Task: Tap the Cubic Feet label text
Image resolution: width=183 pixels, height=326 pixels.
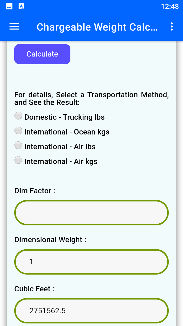Action: pos(34,289)
